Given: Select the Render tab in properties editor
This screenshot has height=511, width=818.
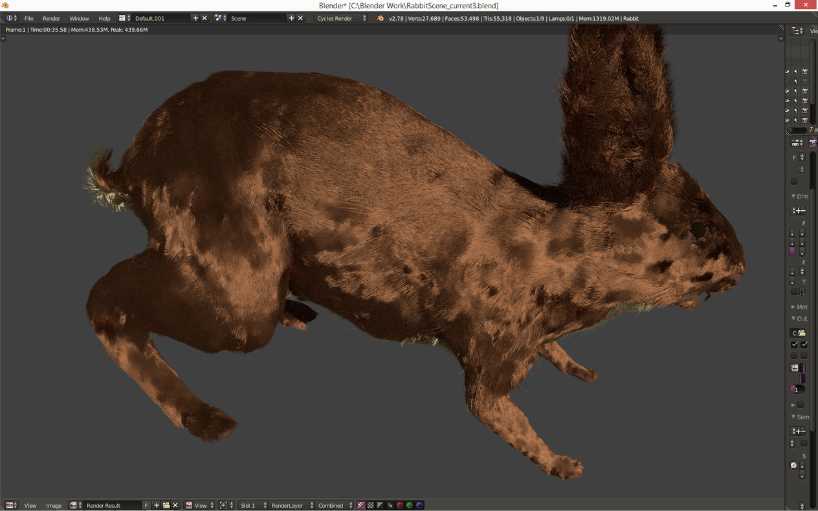Looking at the screenshot, I should [812, 142].
